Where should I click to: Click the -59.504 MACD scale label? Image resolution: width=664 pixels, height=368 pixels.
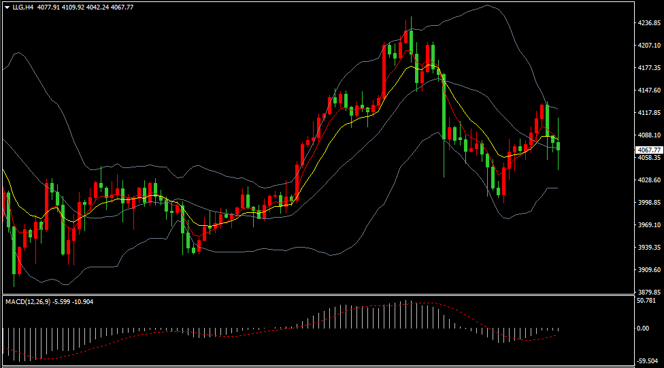[648, 363]
